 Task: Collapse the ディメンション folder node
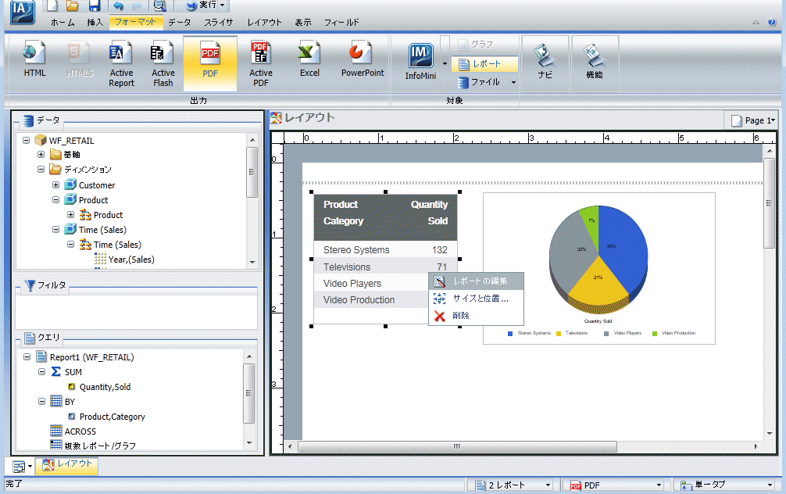[x=41, y=170]
